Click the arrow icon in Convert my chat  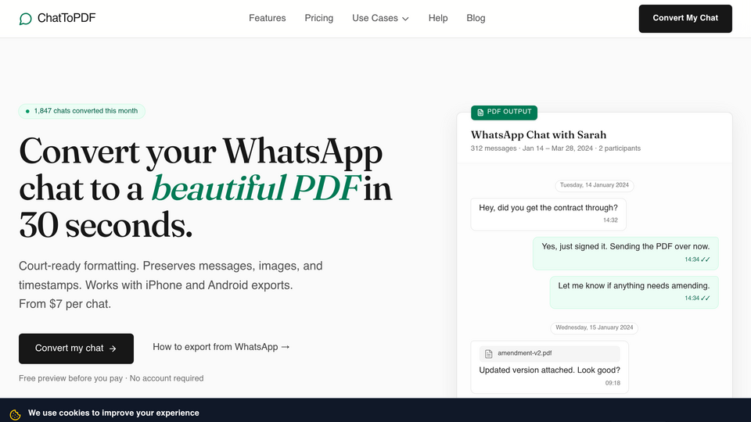tap(113, 349)
